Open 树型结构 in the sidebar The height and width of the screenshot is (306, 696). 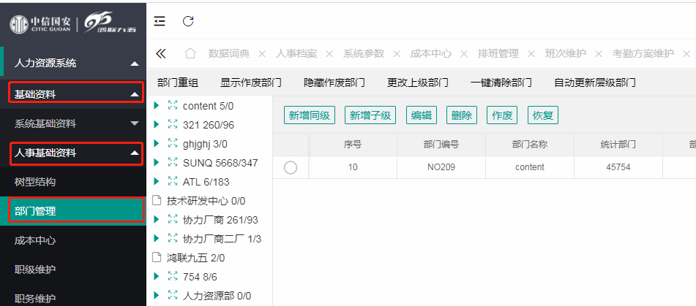coord(73,182)
